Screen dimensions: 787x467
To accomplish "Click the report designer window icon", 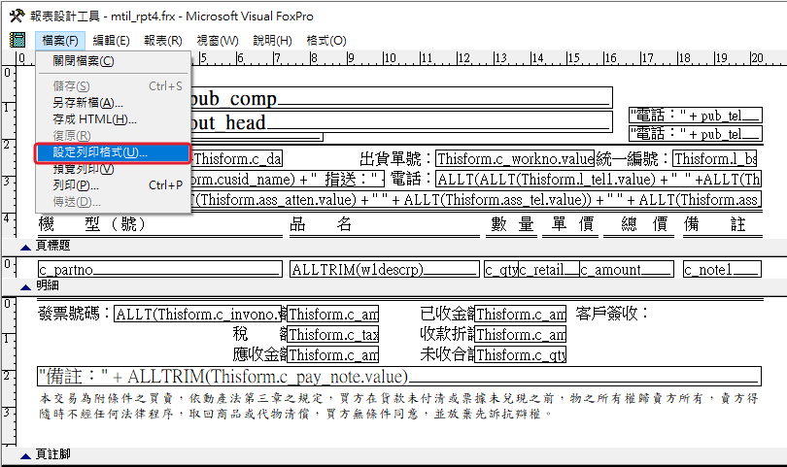I will (x=17, y=40).
